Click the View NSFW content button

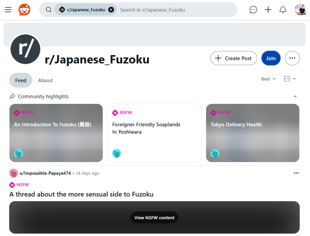point(154,218)
